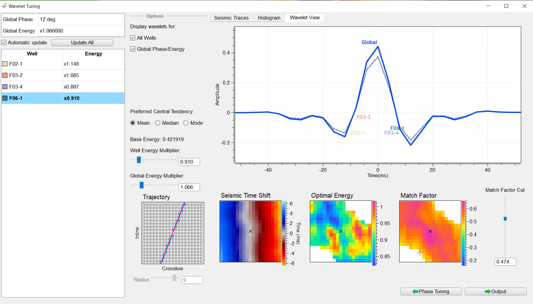
Task: Disable Global Phase/Energy display
Action: [133, 49]
